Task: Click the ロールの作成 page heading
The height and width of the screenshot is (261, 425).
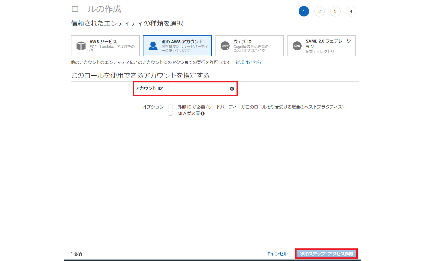Action: click(96, 9)
